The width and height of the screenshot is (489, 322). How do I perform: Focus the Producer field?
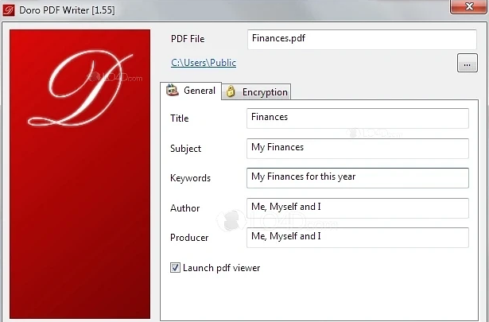coord(357,238)
